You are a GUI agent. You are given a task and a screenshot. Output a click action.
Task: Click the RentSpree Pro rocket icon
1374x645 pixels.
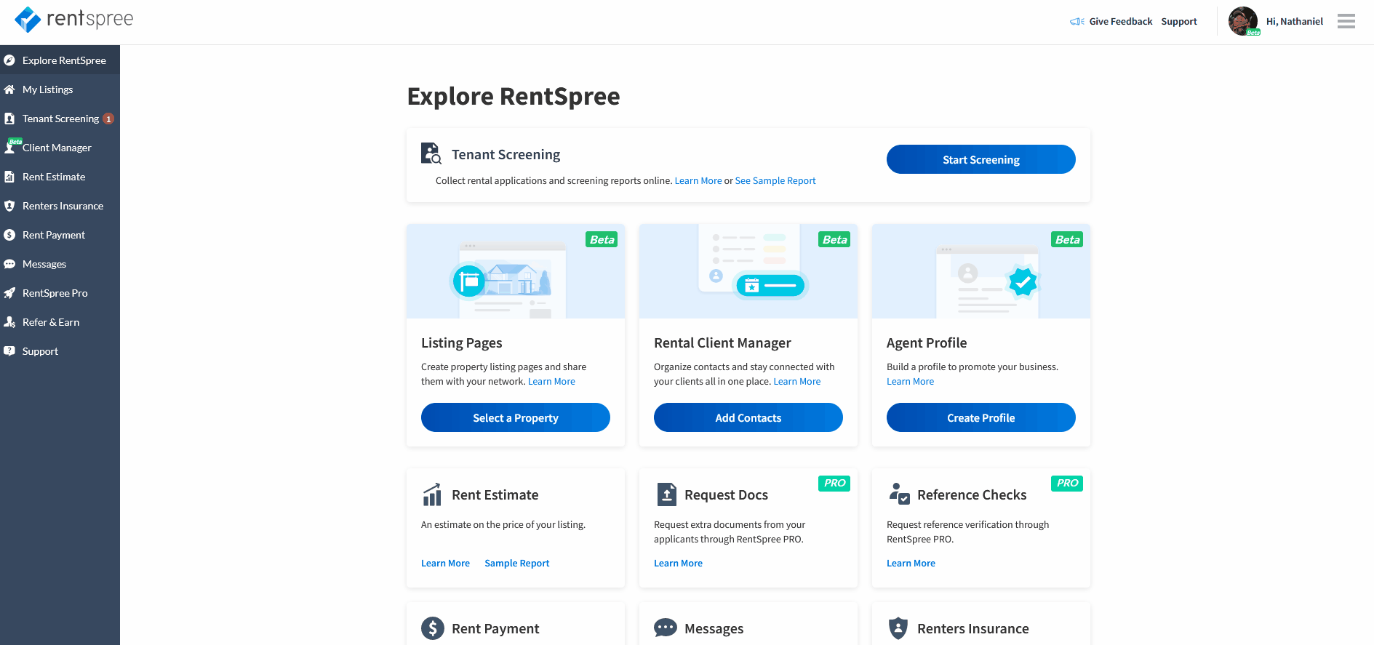pyautogui.click(x=9, y=293)
